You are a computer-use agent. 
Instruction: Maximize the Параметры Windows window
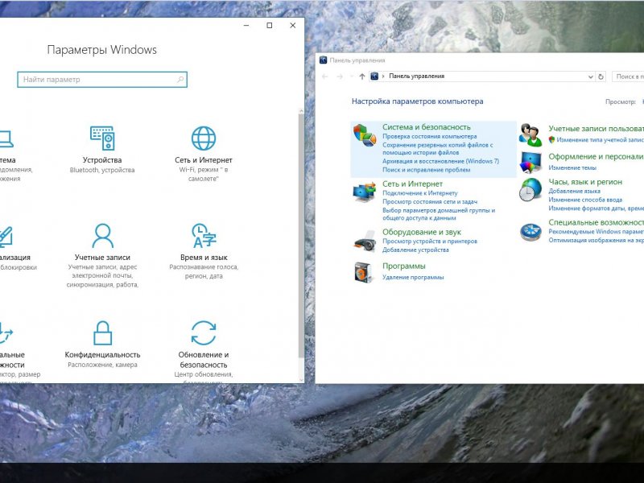coord(270,26)
